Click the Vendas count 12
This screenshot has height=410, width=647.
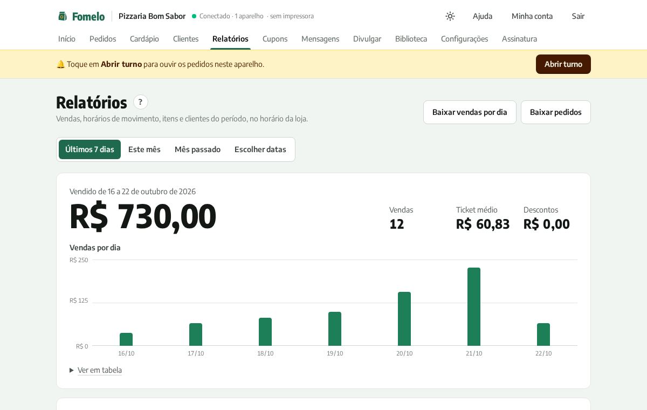[x=397, y=224]
